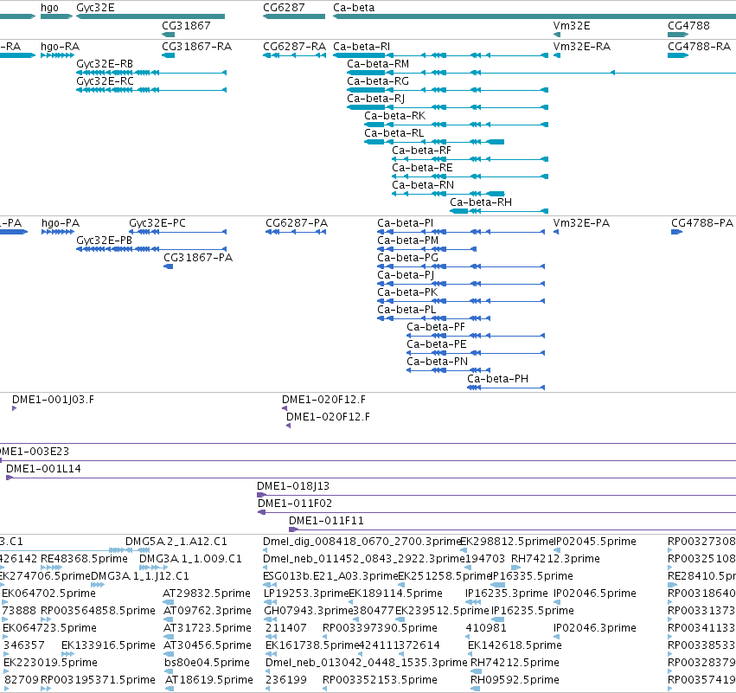Click the hgo gene label
The image size is (736, 693).
(x=50, y=8)
